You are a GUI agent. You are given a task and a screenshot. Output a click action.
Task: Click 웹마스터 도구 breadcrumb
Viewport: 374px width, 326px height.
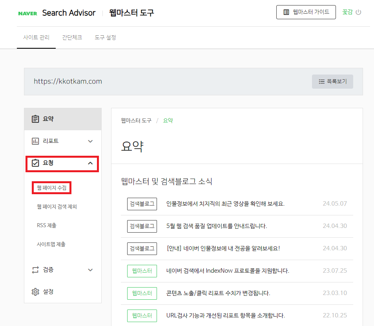(136, 120)
